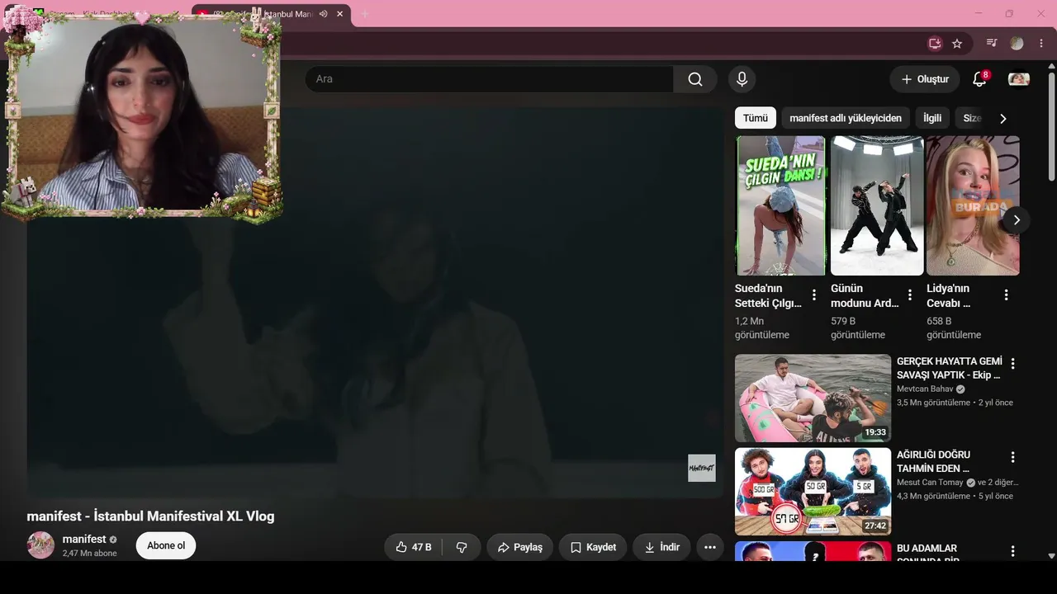Open options for Lidya'nın Cevabı short
The height and width of the screenshot is (594, 1057).
[1006, 295]
